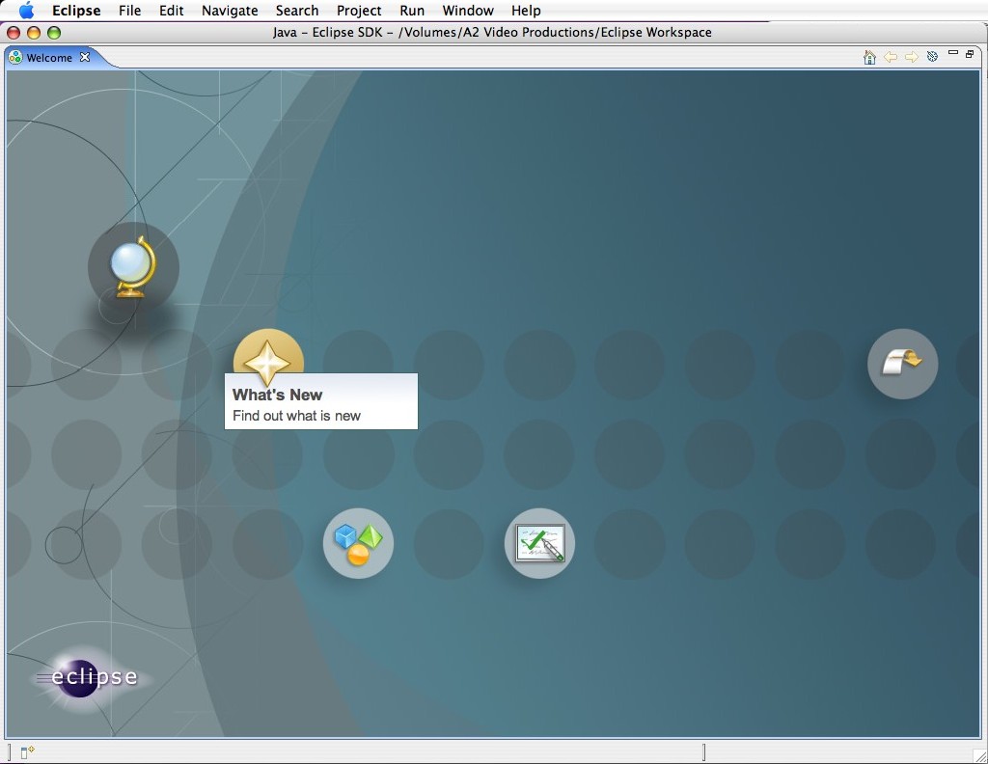Open the Navigate menu
This screenshot has height=764, width=988.
click(230, 11)
